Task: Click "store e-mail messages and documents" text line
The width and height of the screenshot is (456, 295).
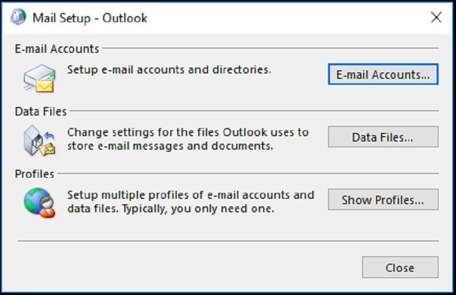Action: click(x=170, y=146)
